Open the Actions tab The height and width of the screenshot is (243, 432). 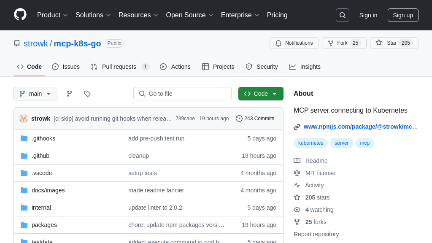175,67
